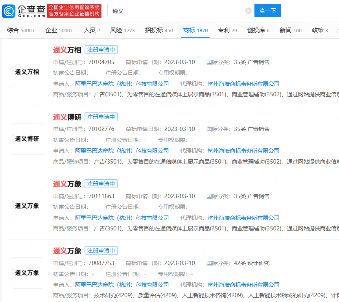Click application date 2023-03-10 in 通义博研 entry

179,129
